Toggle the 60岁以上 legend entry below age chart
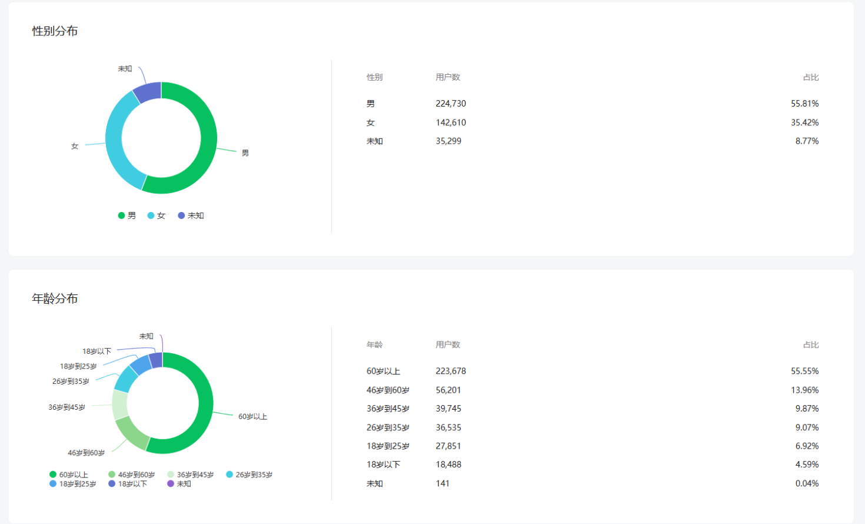865x524 pixels. pos(69,475)
